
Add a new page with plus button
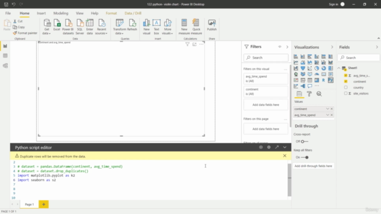tap(43, 204)
